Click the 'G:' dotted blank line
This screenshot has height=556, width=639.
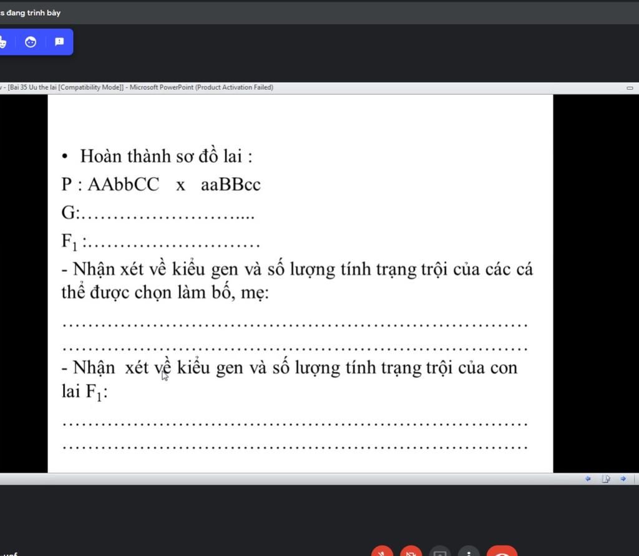click(x=158, y=213)
